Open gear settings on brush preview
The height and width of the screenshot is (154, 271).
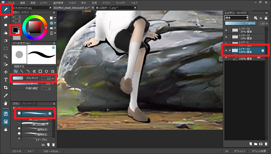point(53,47)
